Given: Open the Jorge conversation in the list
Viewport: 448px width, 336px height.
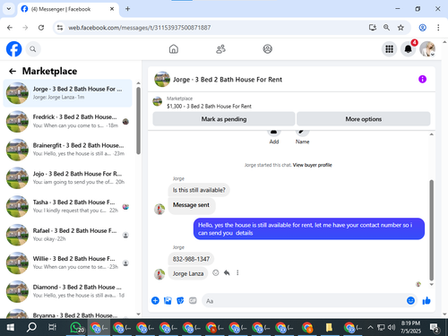Looking at the screenshot, I should pyautogui.click(x=67, y=93).
